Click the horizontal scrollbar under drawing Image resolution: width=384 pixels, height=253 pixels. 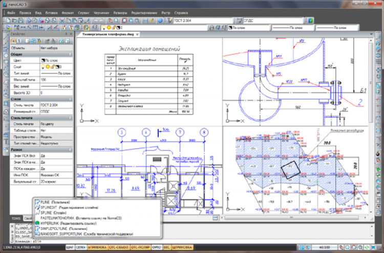[x=291, y=218]
